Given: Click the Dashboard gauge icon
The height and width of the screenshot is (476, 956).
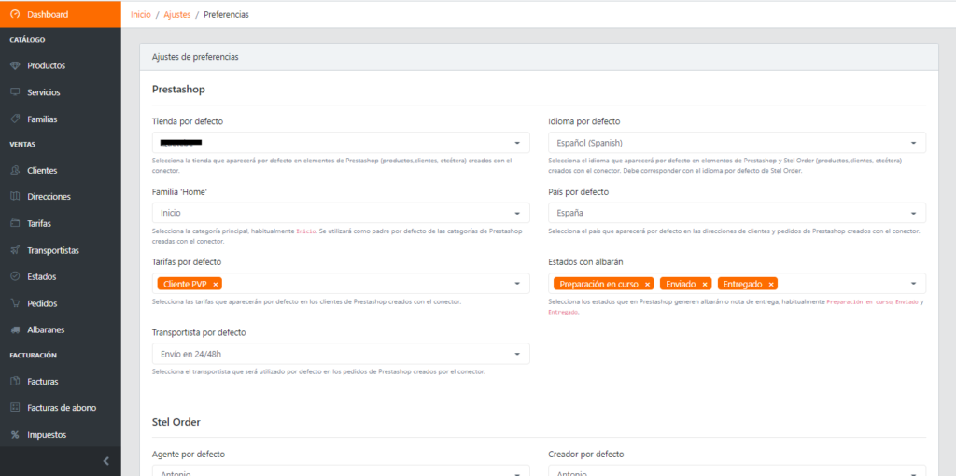Looking at the screenshot, I should click(x=15, y=15).
